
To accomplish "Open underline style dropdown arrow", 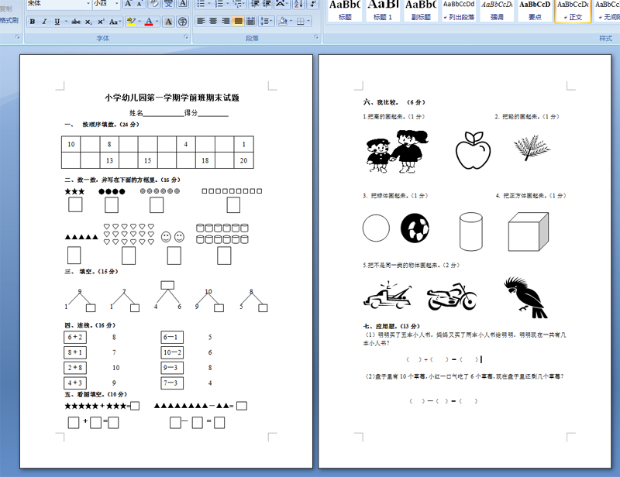I will tap(66, 22).
